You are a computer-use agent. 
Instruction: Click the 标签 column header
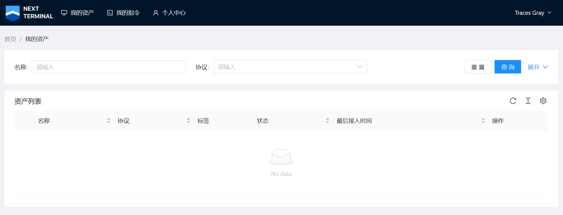click(x=203, y=121)
